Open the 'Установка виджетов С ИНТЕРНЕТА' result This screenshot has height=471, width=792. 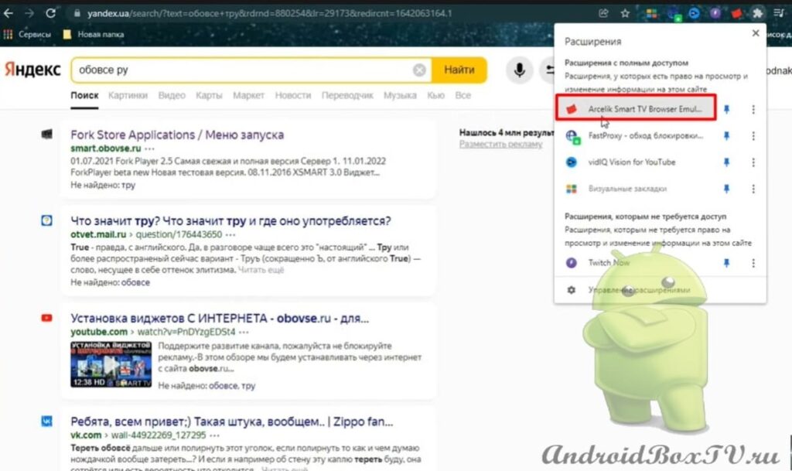click(220, 319)
